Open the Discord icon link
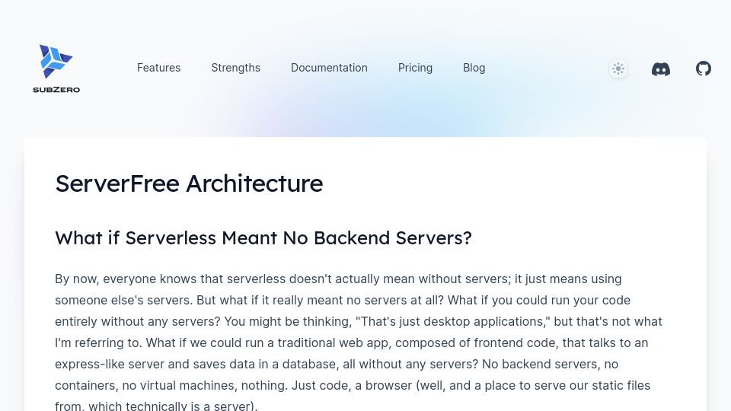The image size is (731, 411). point(661,69)
